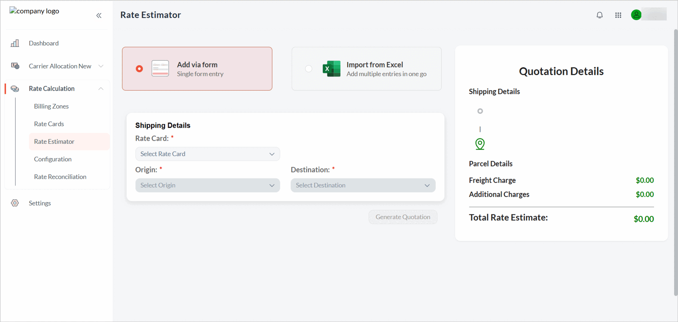Open the Select Rate Card dropdown
The width and height of the screenshot is (678, 322).
[208, 154]
